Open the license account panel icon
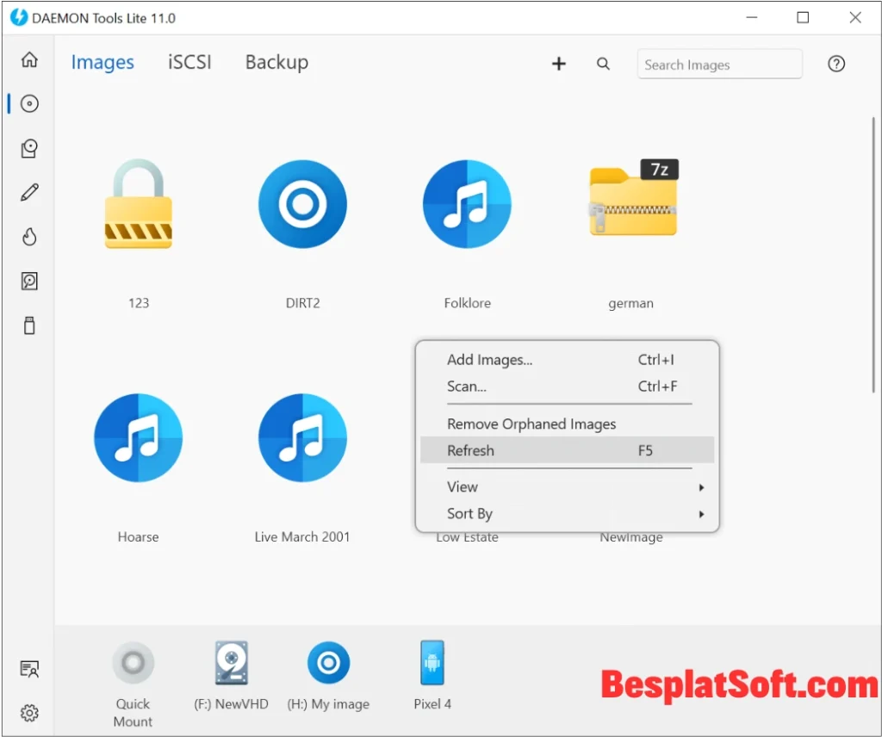Viewport: 882px width, 737px height. tap(29, 668)
